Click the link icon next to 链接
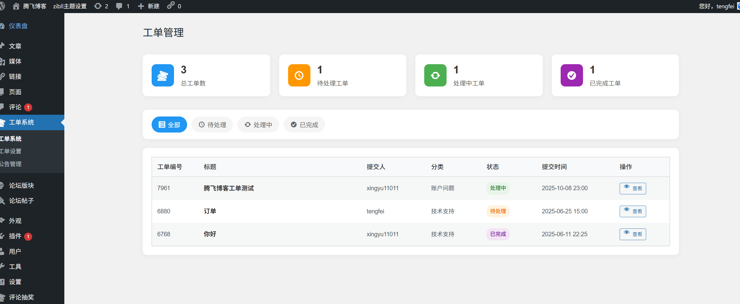This screenshot has height=304, width=740. (x=2, y=76)
